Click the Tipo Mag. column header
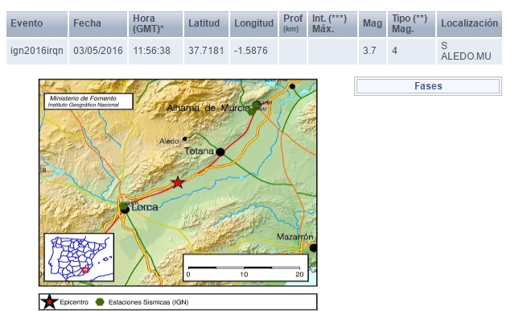 click(411, 23)
